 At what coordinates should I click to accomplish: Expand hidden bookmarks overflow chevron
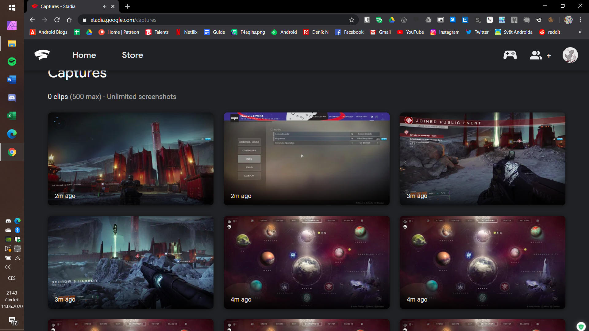click(x=580, y=32)
